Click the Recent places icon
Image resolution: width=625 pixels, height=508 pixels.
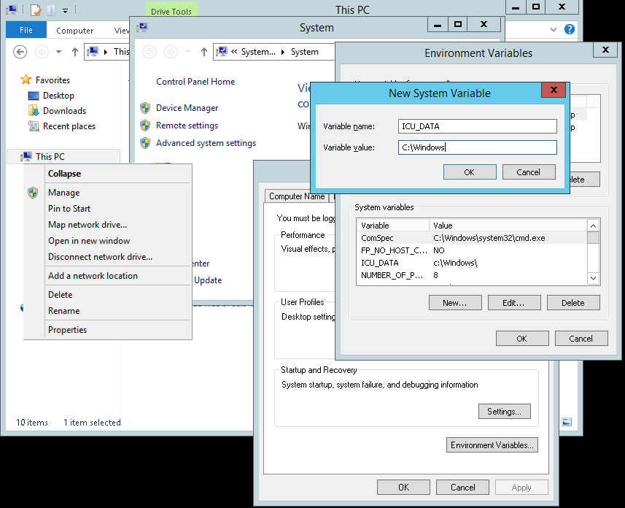tap(33, 126)
